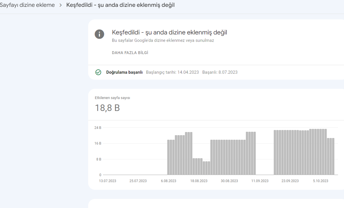Click 'Başlangıç tarihi: 14.04.2023' text

(172, 72)
